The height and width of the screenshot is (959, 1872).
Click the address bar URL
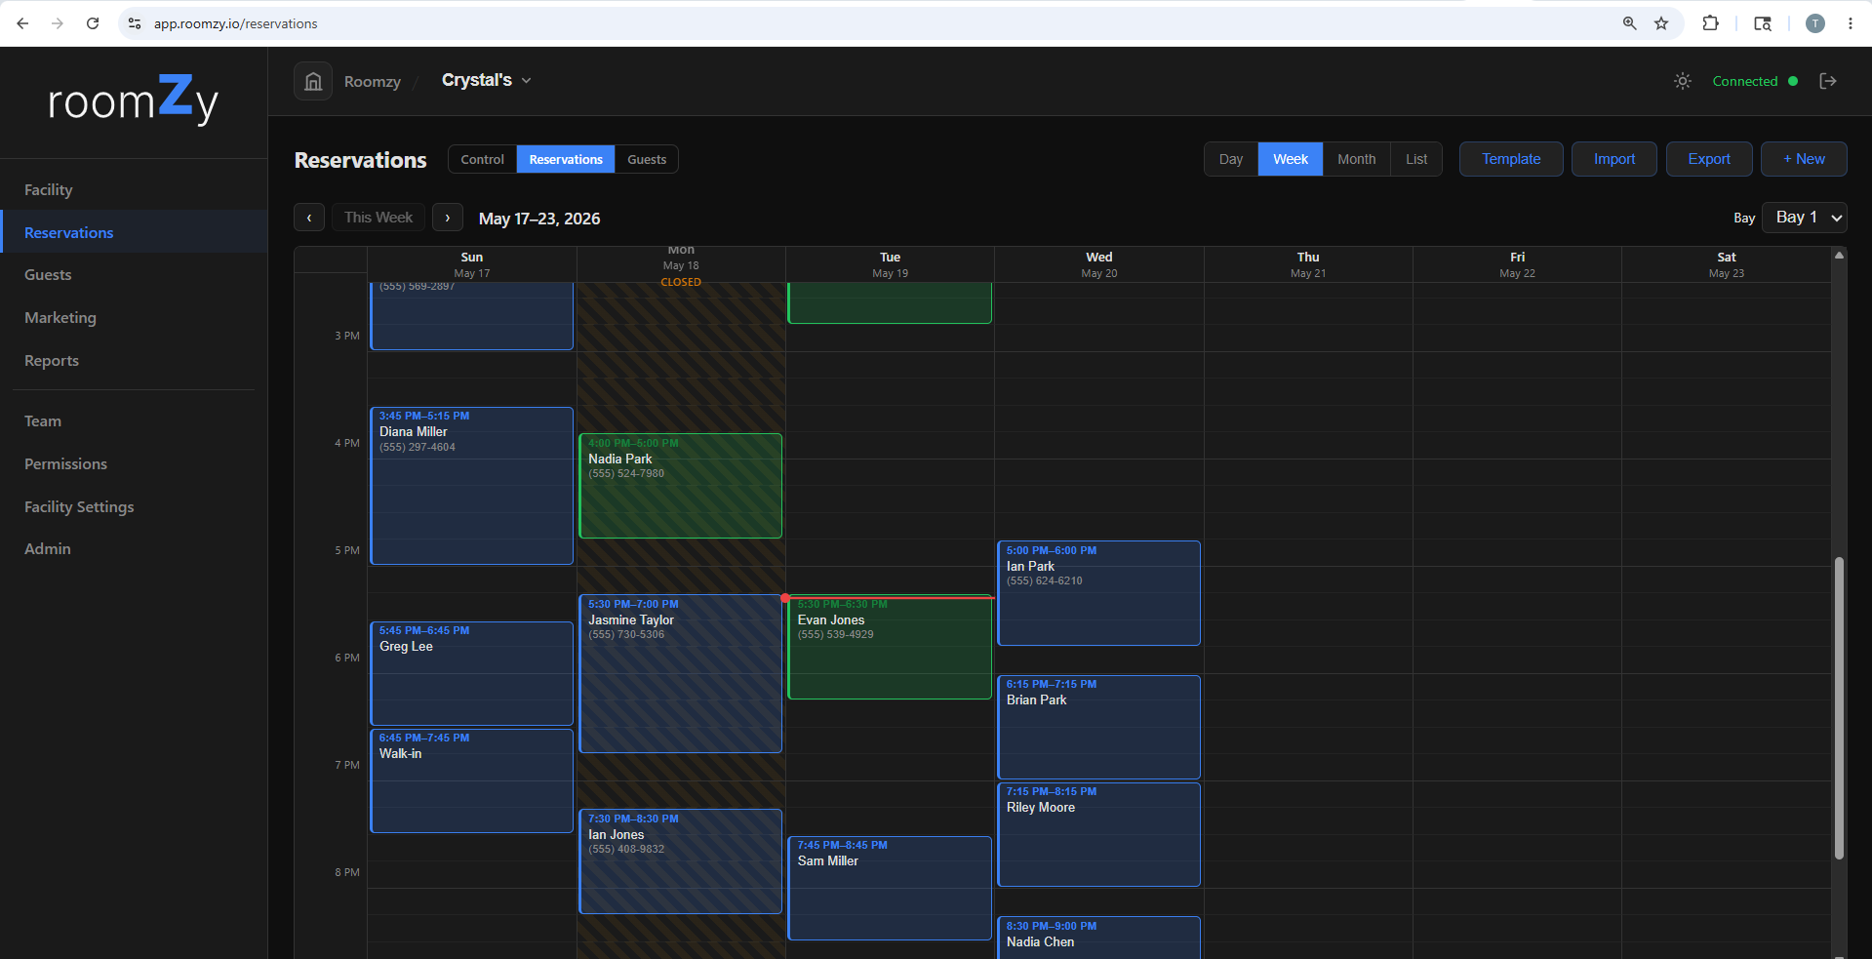pyautogui.click(x=235, y=23)
